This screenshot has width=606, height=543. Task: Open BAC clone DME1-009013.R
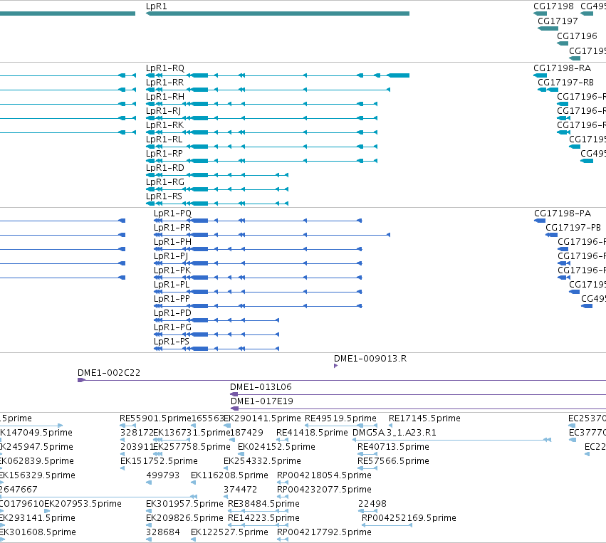tap(370, 359)
